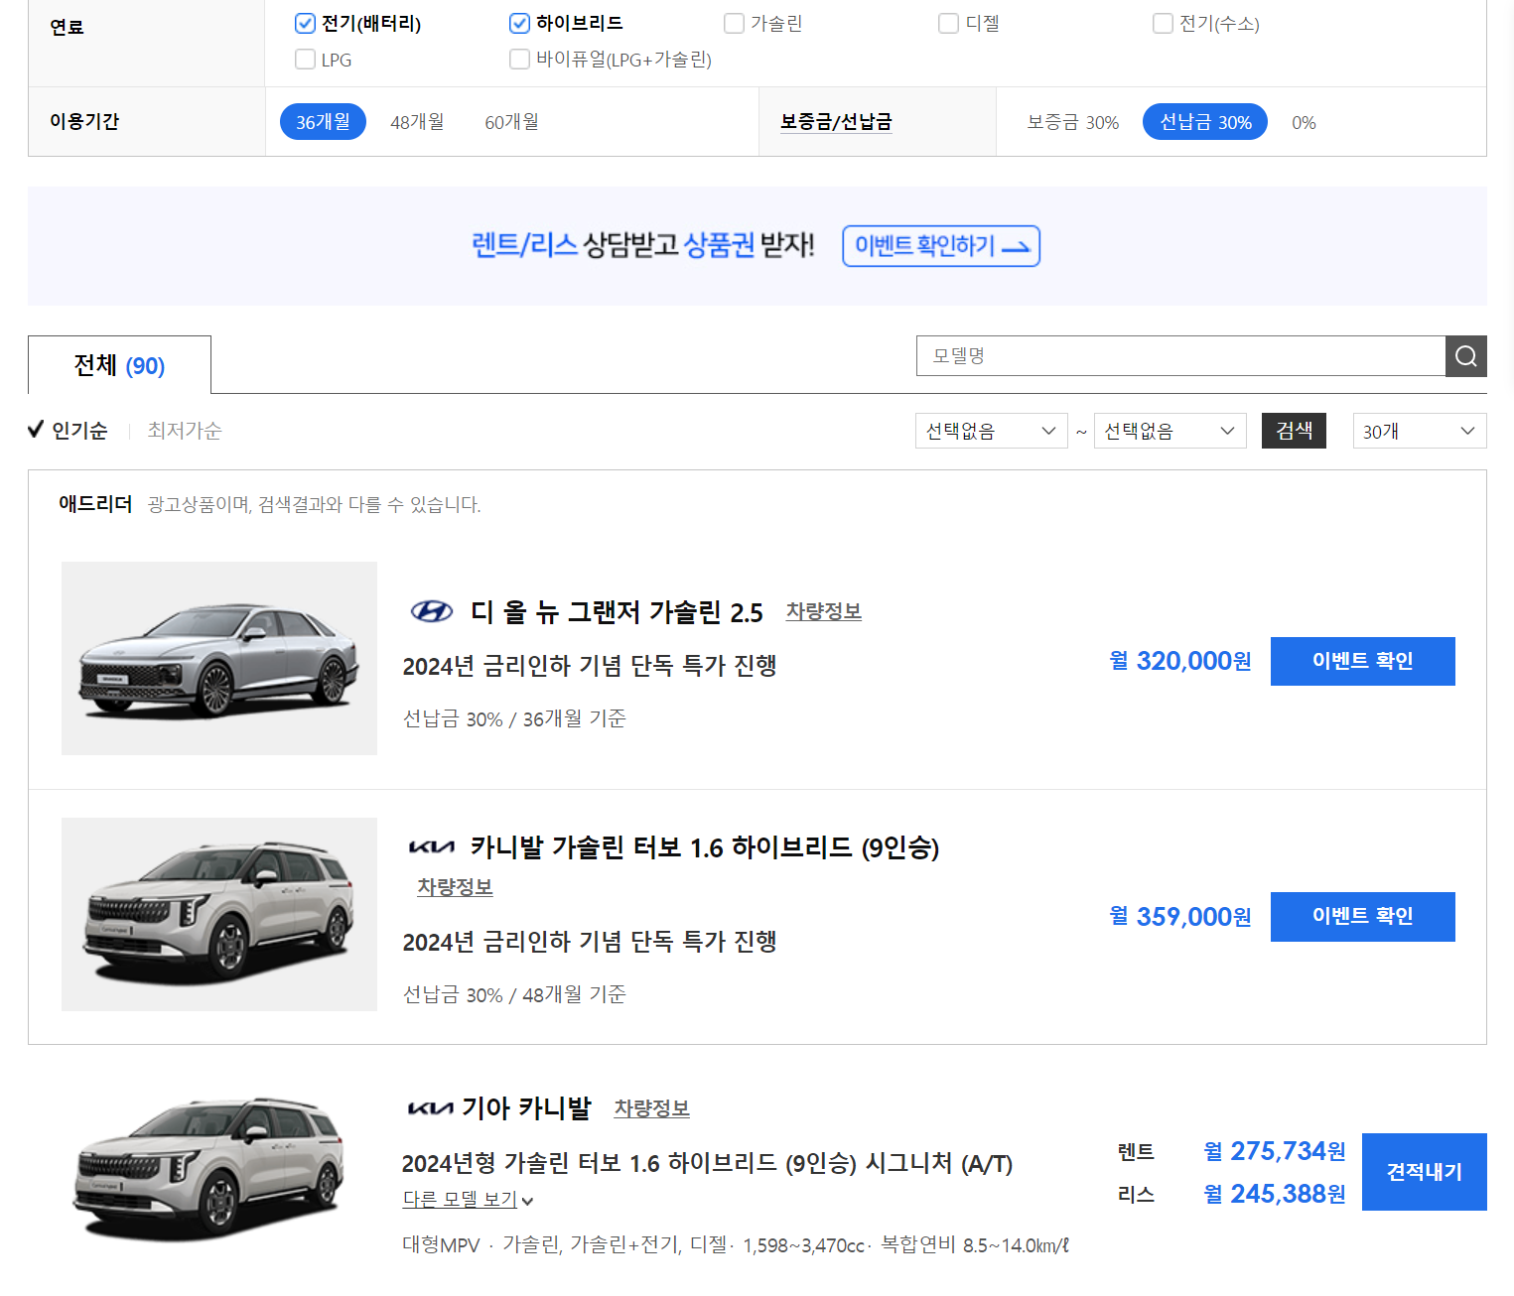Click 이벤트 확인 for 그랜저 가솔린 2.5

pos(1363,661)
